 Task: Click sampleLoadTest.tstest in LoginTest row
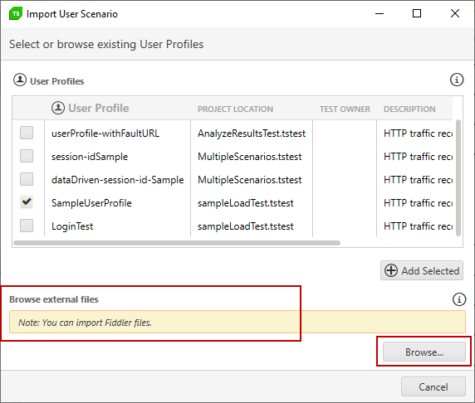click(x=245, y=226)
